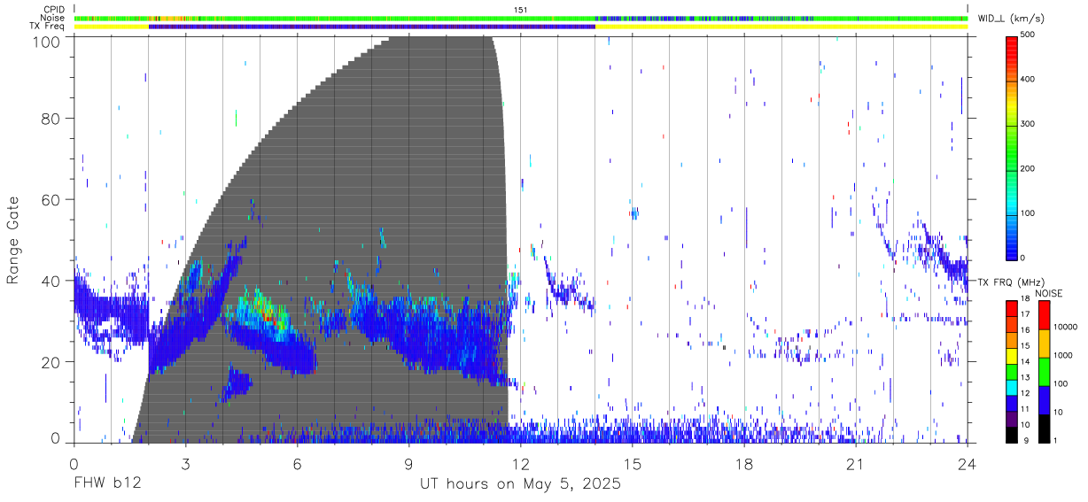Click the '60' range gate tick label

(52, 200)
